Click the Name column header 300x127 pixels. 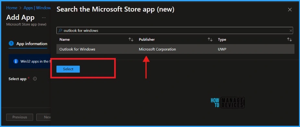click(x=65, y=40)
